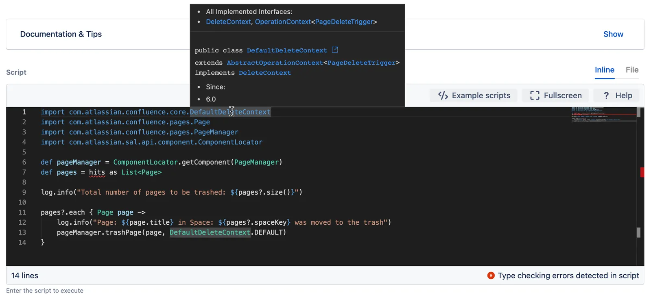Click the 14 lines status text

25,275
